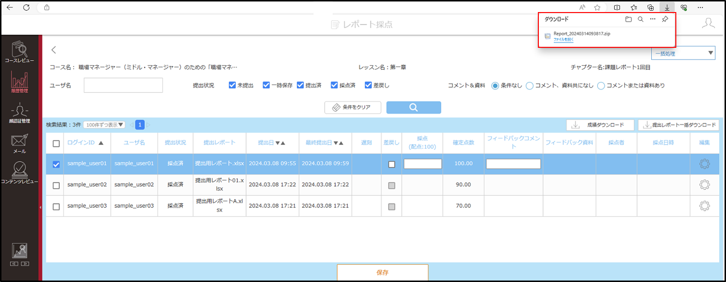Sort by 提出日 column header
Image resolution: width=726 pixels, height=282 pixels.
(x=272, y=143)
